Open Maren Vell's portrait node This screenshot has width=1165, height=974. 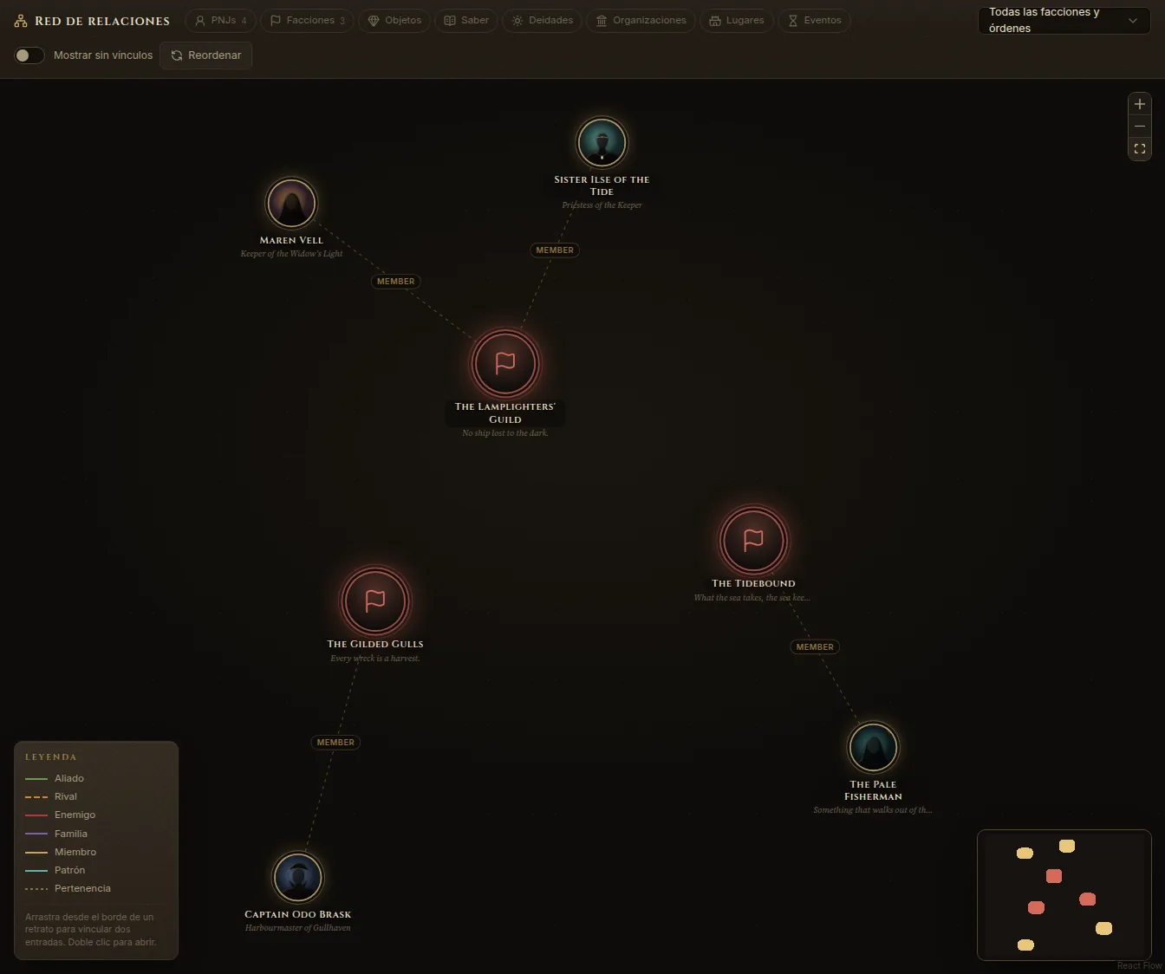coord(291,204)
